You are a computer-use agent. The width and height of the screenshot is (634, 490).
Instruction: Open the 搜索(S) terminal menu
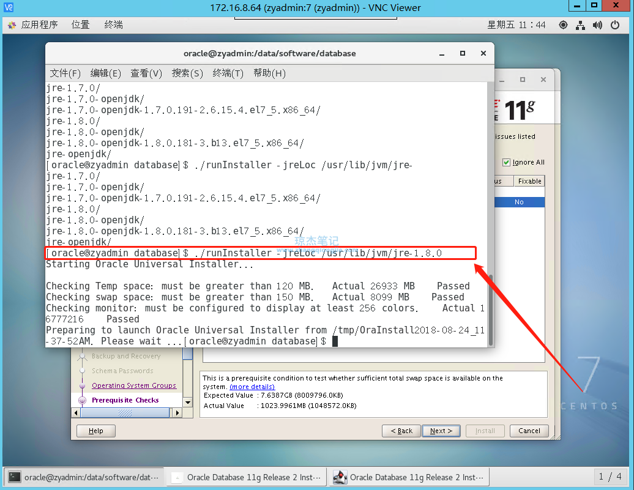[x=187, y=73]
